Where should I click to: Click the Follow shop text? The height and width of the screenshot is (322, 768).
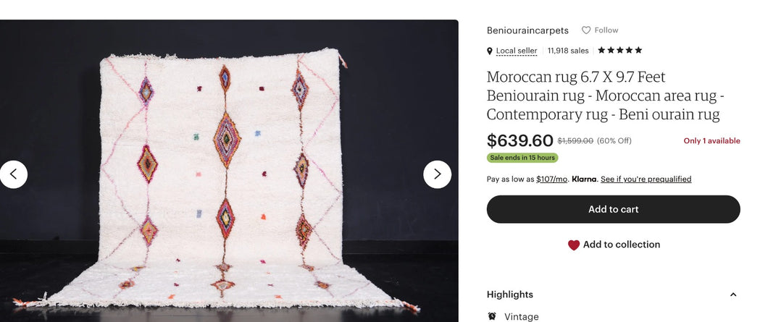[x=606, y=30]
